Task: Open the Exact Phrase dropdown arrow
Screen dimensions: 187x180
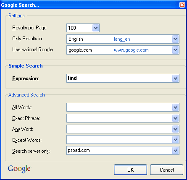Action: point(175,118)
